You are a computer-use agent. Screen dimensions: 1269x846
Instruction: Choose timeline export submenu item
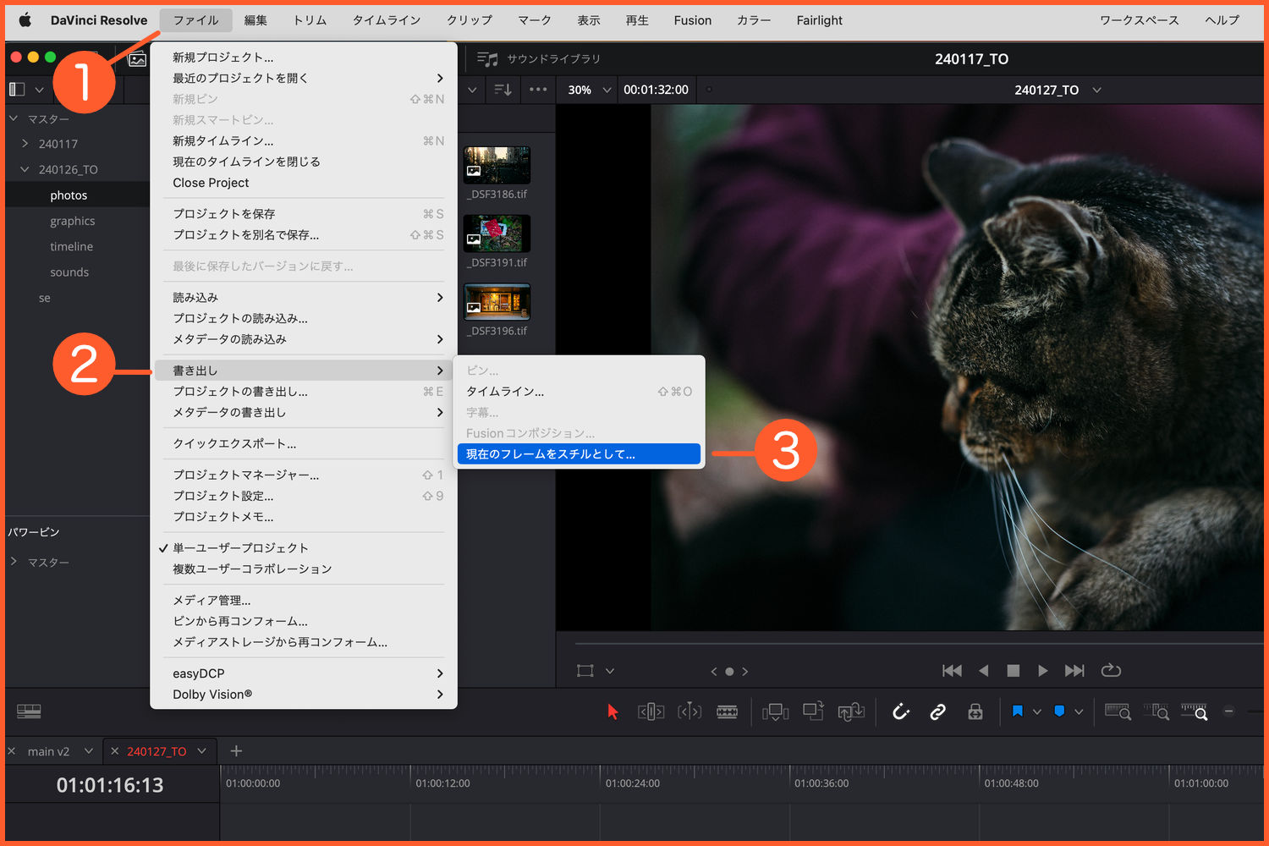pyautogui.click(x=579, y=392)
